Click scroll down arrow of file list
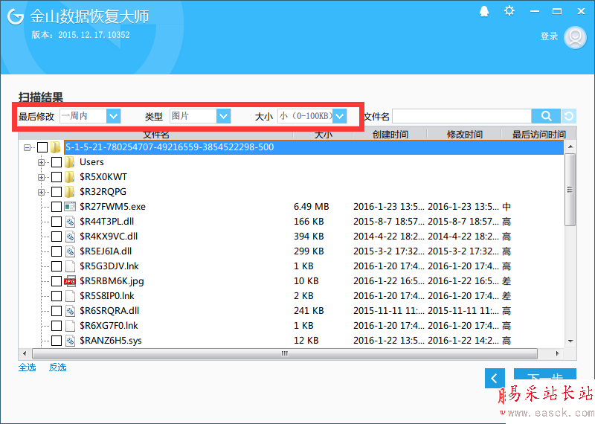Screen dimensions: 595x424 coord(570,341)
